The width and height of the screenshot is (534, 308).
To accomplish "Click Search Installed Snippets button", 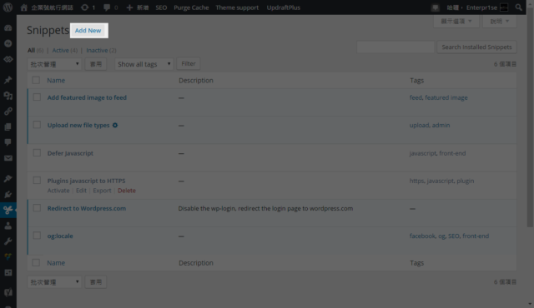I will (476, 47).
